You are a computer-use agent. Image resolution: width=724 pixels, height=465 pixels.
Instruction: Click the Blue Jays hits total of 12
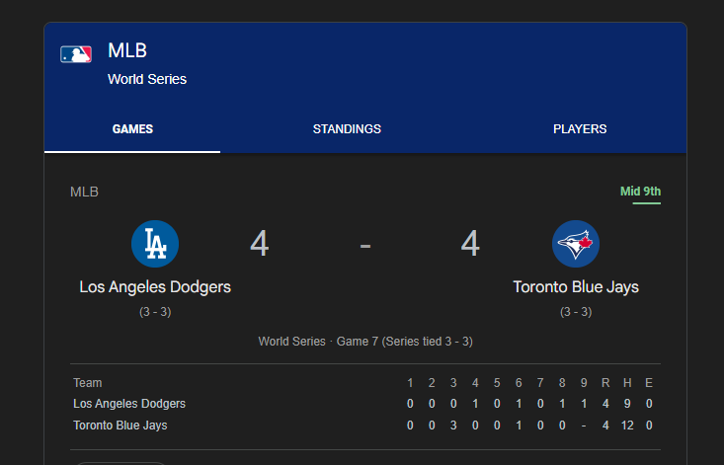627,426
